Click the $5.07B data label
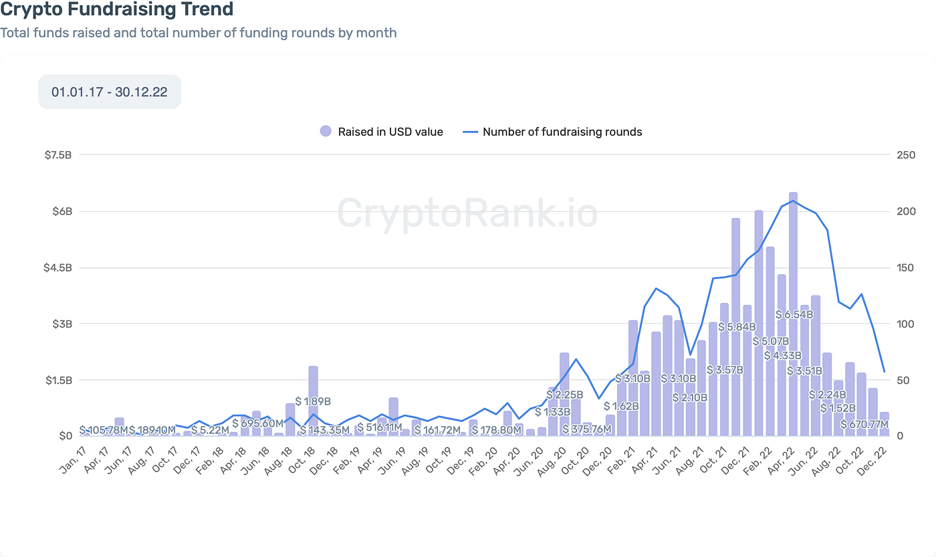 pos(771,341)
